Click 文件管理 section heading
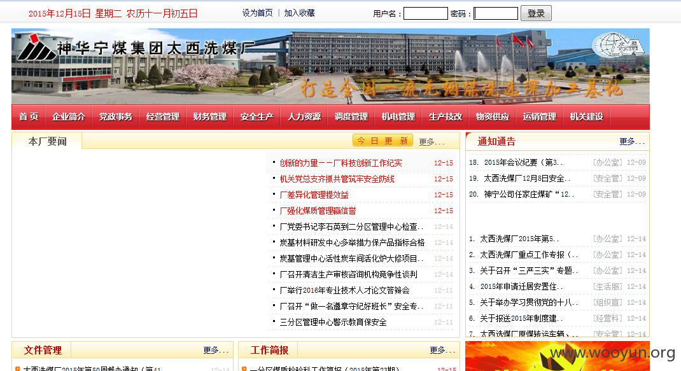 point(43,350)
